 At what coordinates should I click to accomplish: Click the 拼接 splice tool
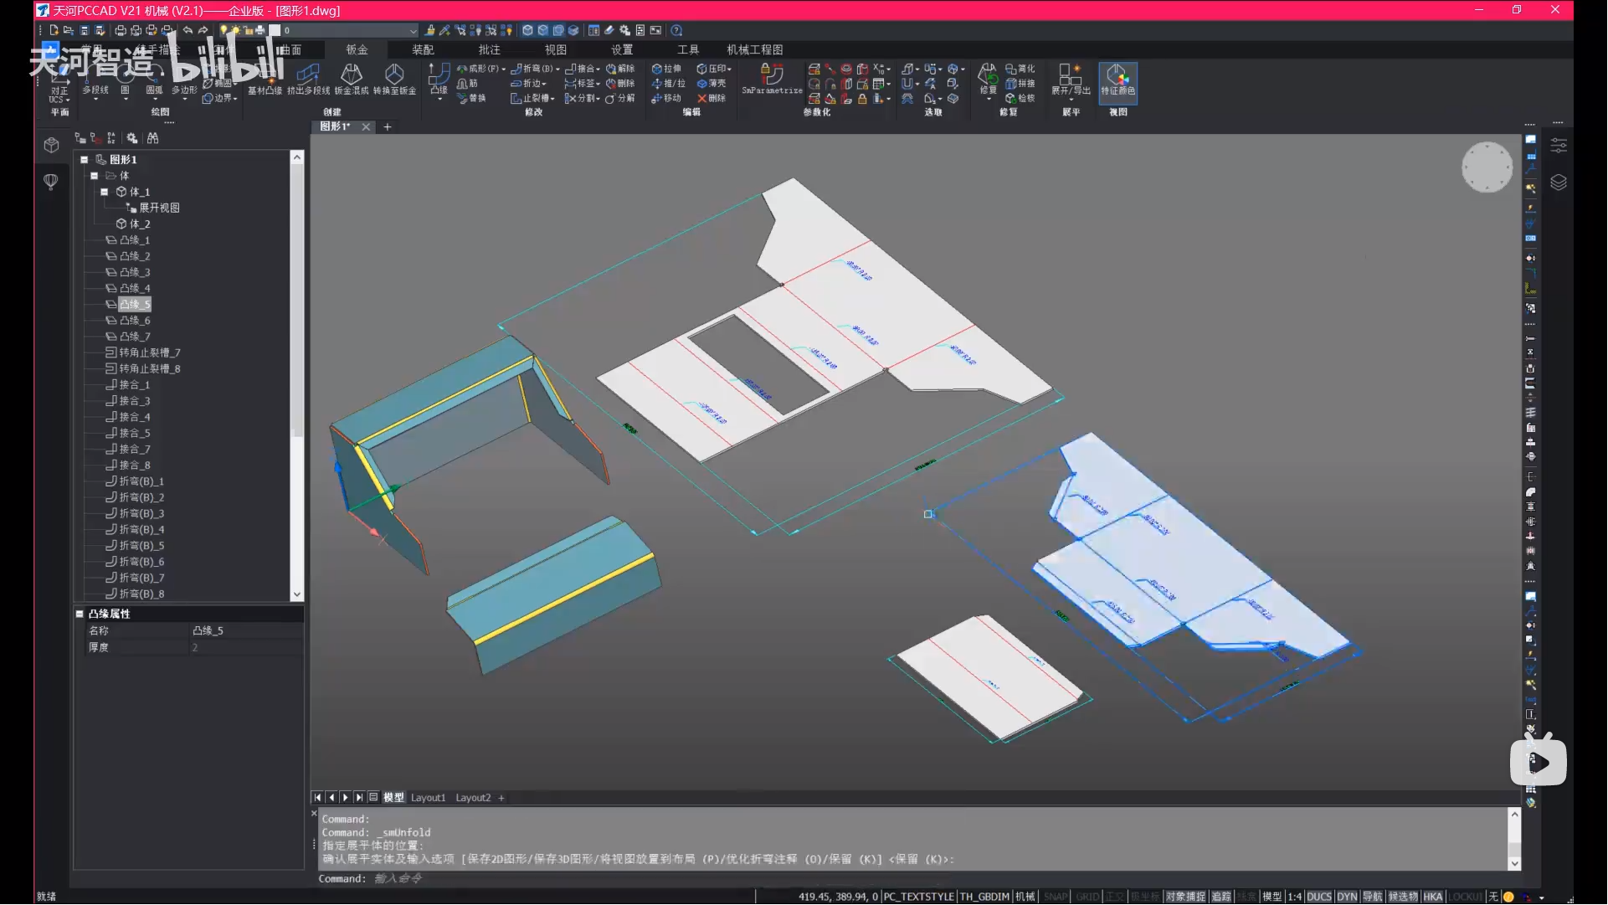coord(1020,84)
